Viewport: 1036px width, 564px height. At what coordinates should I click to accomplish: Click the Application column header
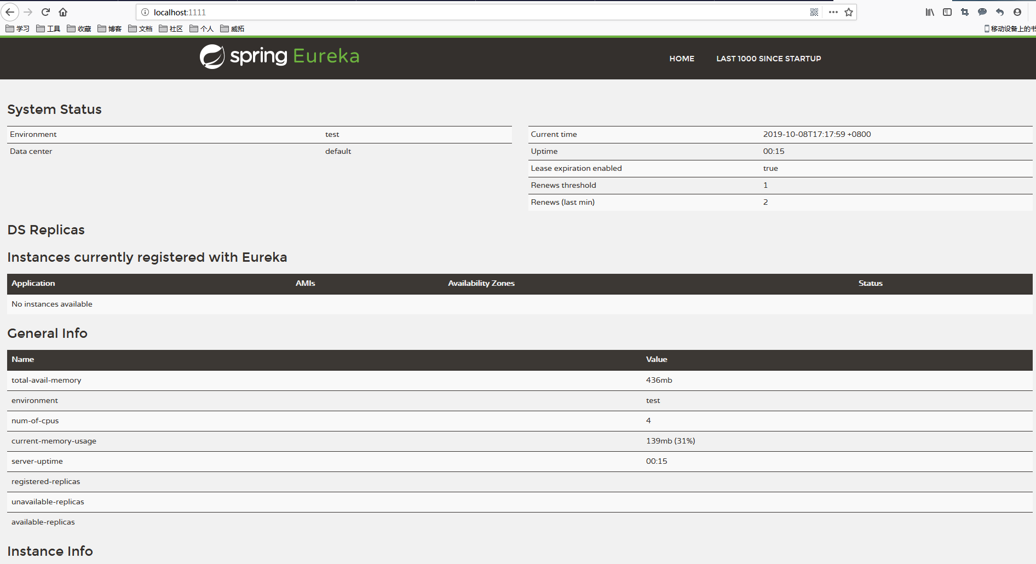(33, 283)
